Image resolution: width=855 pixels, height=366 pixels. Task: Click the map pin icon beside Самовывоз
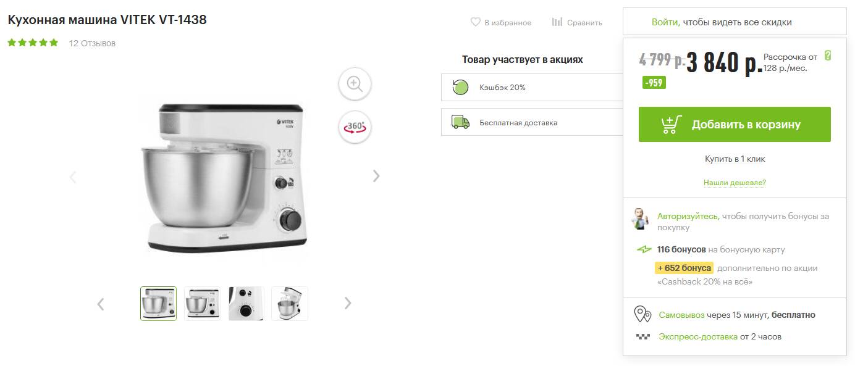coord(642,314)
